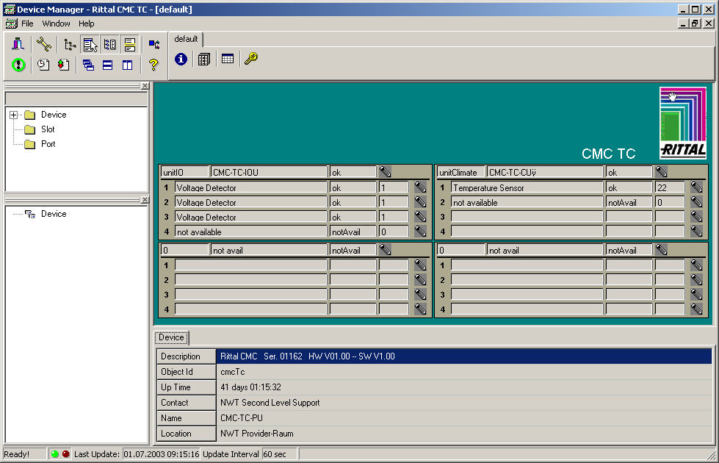719x463 pixels.
Task: Toggle the highlighted-row list view button
Action: point(130,45)
